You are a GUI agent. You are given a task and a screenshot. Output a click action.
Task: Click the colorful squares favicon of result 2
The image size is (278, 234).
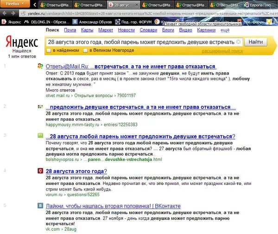(x=40, y=106)
